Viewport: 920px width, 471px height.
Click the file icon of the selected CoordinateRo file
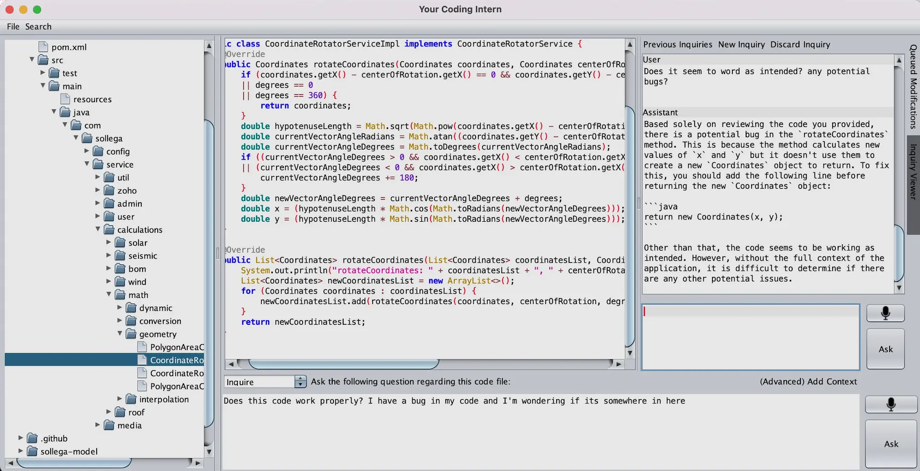click(143, 360)
